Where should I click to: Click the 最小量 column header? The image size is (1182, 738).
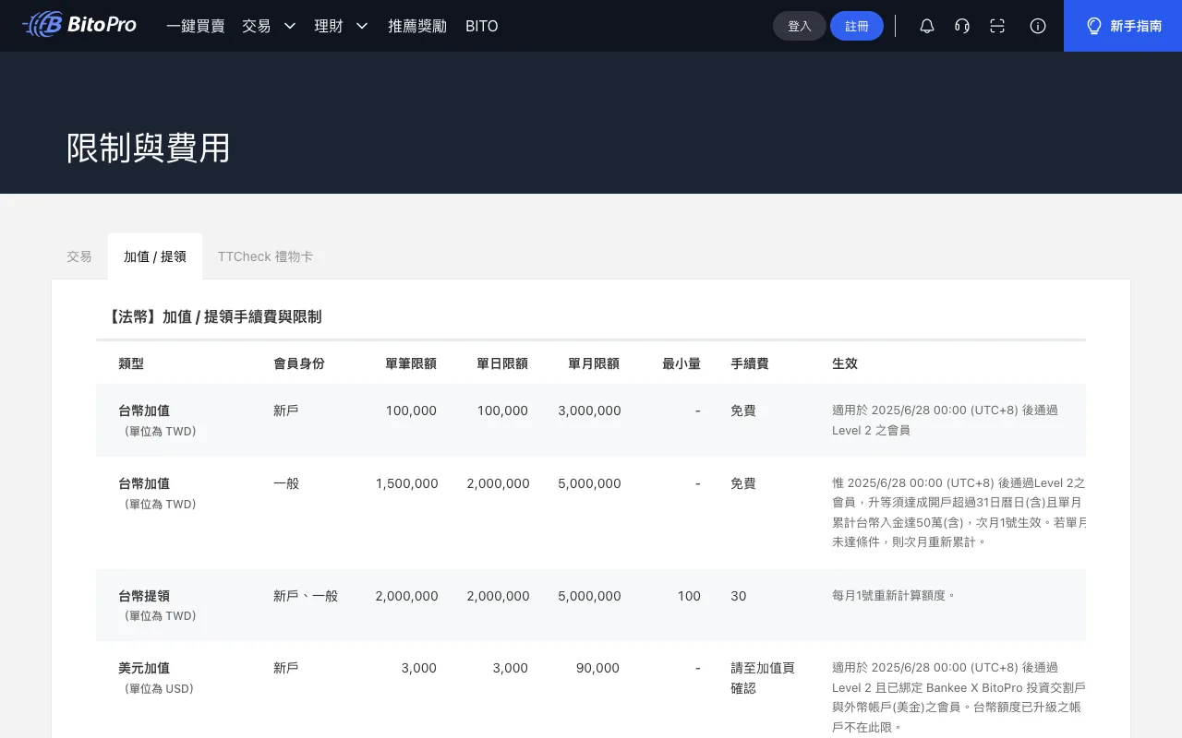click(x=681, y=363)
